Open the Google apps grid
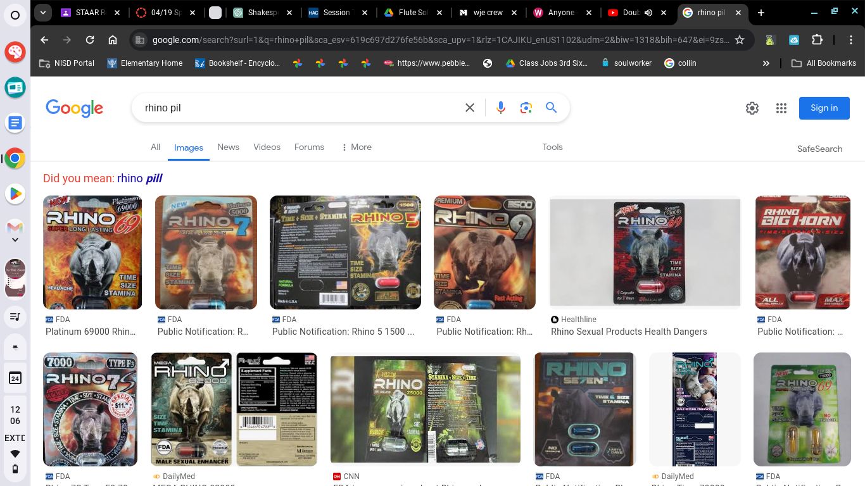 [x=781, y=108]
